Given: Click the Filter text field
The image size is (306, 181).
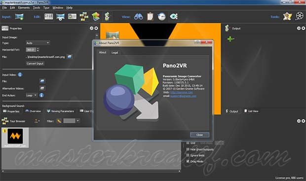Looking at the screenshot, I should 69,121.
